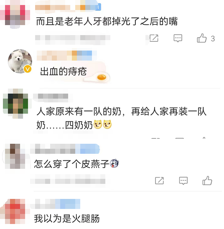
Task: Reply to the 怎么穿了个皮燕子 comment
Action: pyautogui.click(x=183, y=181)
